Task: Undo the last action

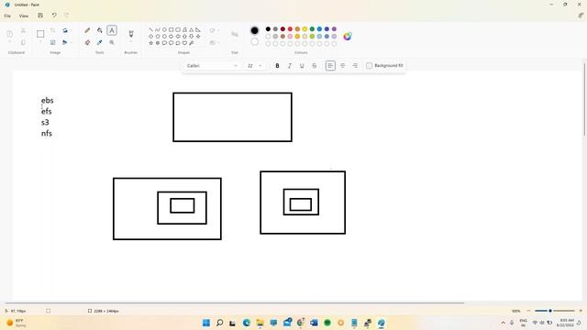Action: coord(54,16)
